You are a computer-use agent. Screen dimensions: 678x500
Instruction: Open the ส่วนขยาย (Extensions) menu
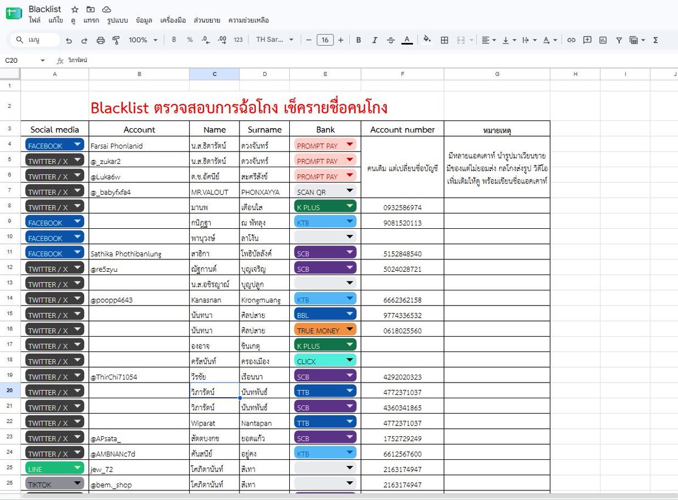pyautogui.click(x=207, y=20)
